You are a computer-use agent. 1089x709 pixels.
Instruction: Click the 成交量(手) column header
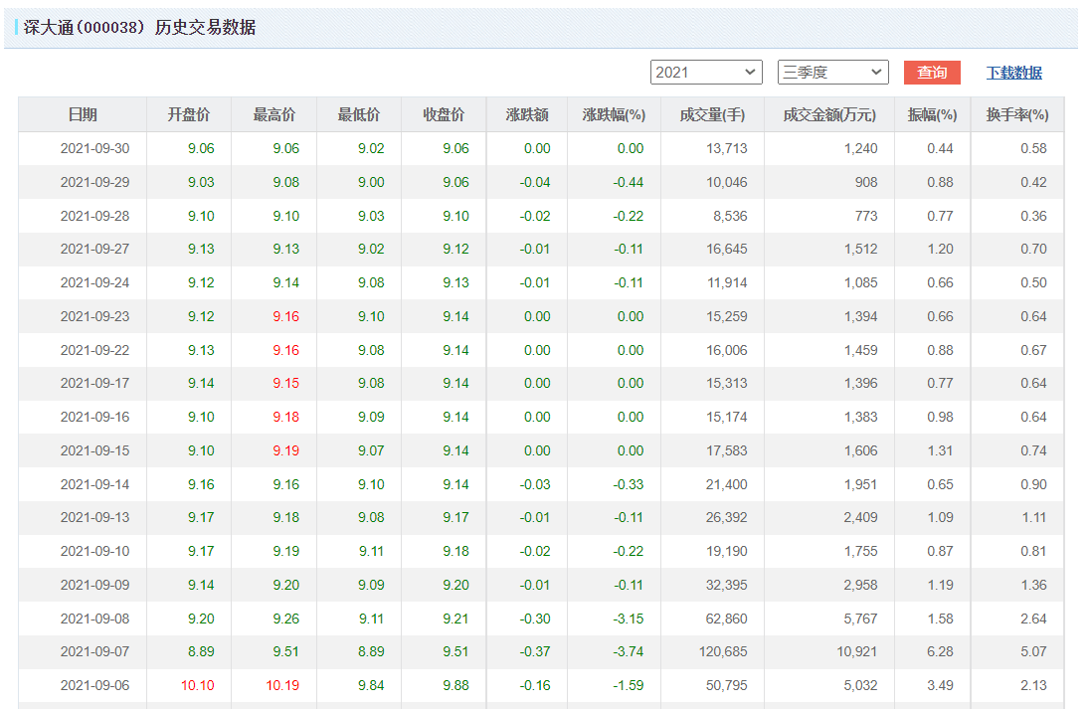[712, 115]
